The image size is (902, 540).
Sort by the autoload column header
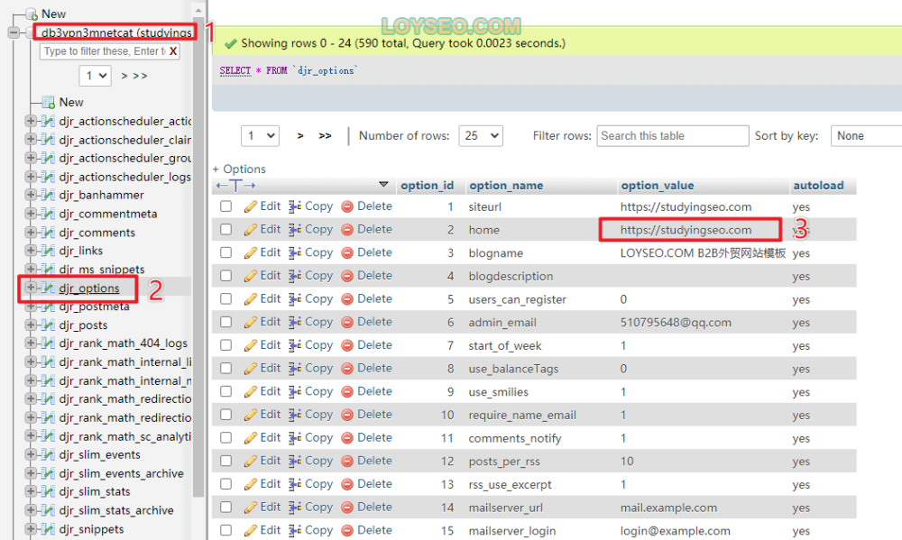[x=818, y=185]
